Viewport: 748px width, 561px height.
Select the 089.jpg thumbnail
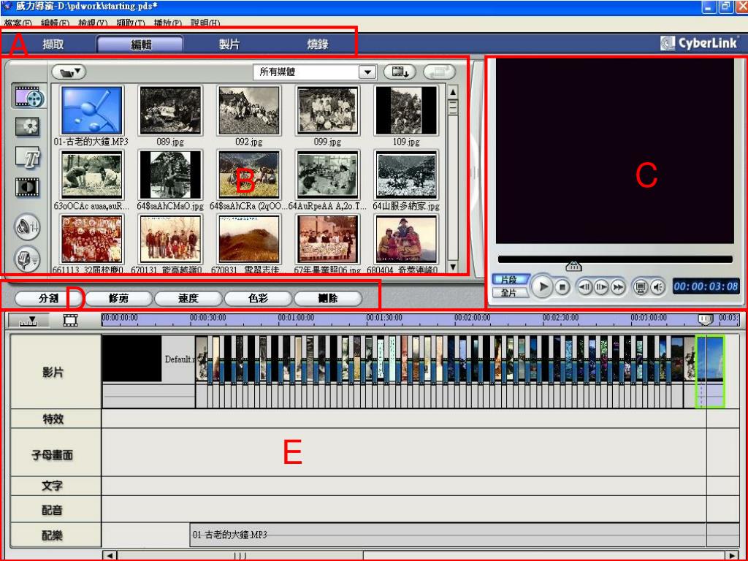pyautogui.click(x=170, y=110)
